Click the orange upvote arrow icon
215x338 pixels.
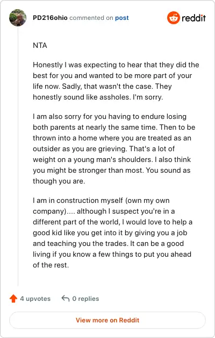pyautogui.click(x=13, y=299)
